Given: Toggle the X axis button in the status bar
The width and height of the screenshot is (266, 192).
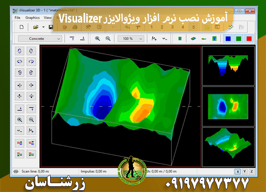Looking at the screenshot, I should (x=238, y=172).
